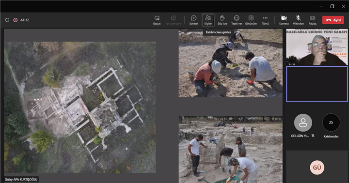Click the Gülay APA KURTİŞOĞLU name label
Screen dimensions: 349x183
21,180
